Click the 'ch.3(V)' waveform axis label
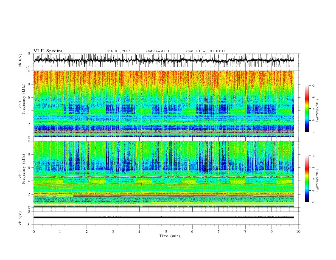This screenshot has width=336, height=260. click(x=20, y=218)
